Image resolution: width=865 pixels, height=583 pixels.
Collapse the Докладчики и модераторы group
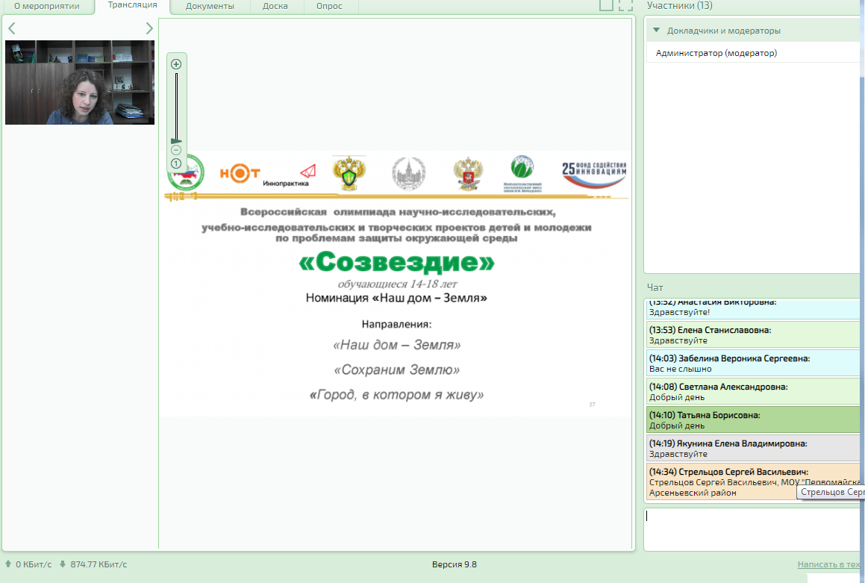coord(657,31)
